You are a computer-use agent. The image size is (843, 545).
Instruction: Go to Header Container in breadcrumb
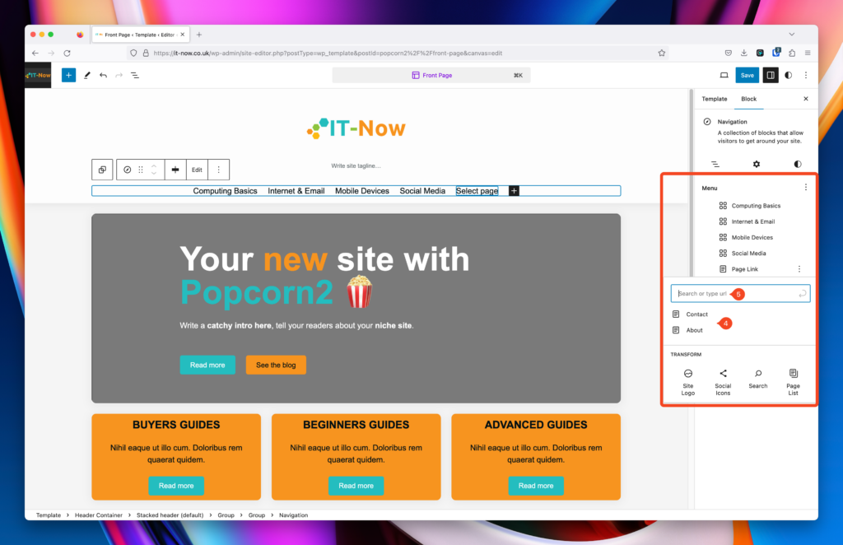point(99,515)
